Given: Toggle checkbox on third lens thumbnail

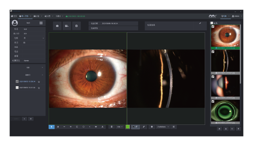Looking at the screenshot, I should tap(213, 77).
